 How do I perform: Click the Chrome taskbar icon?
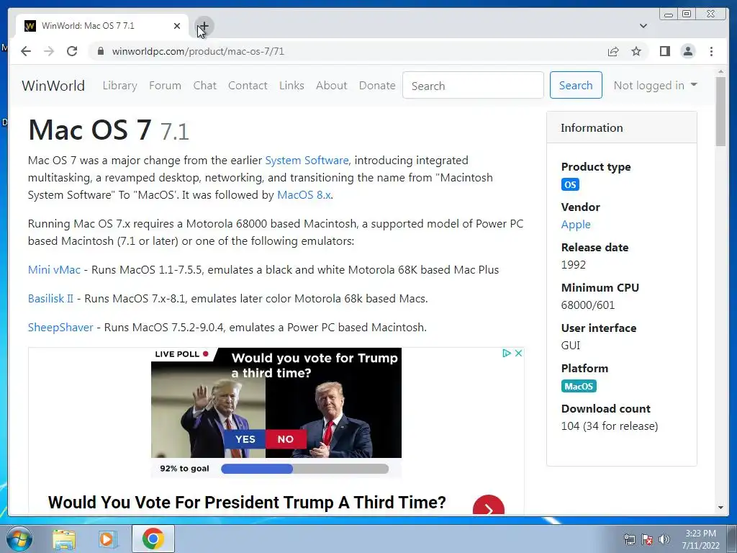(153, 539)
